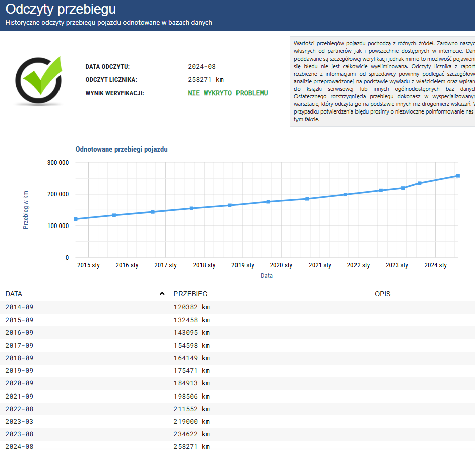This screenshot has height=450, width=475.
Task: Click the last chart point at 258271 km
Action: tap(458, 176)
